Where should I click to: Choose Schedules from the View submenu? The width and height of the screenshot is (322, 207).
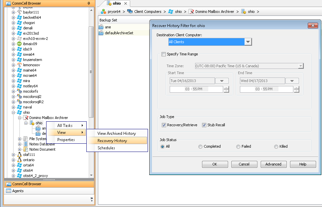[x=117, y=148]
